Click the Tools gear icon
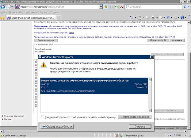The width and height of the screenshot is (191, 138). click(x=175, y=18)
